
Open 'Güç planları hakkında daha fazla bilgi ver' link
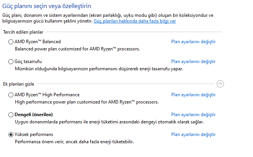[135, 21]
